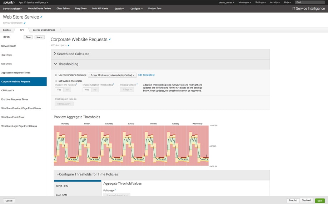Viewport: 328px width, 204px height.
Task: Click the Cancel button
Action: [9, 201]
